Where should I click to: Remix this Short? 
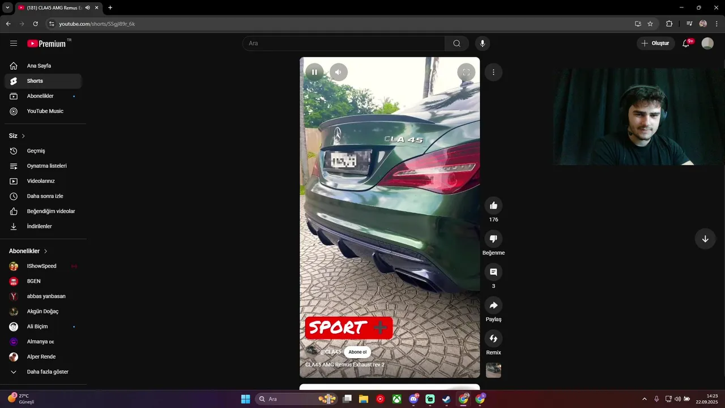pyautogui.click(x=493, y=338)
